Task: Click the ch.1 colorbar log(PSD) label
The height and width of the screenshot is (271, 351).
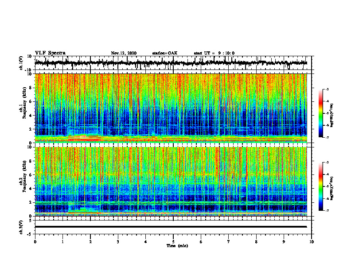Action: pos(332,115)
